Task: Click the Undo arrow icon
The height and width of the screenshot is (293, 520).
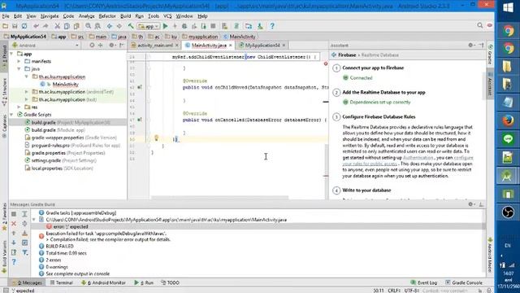Action: 36,26
